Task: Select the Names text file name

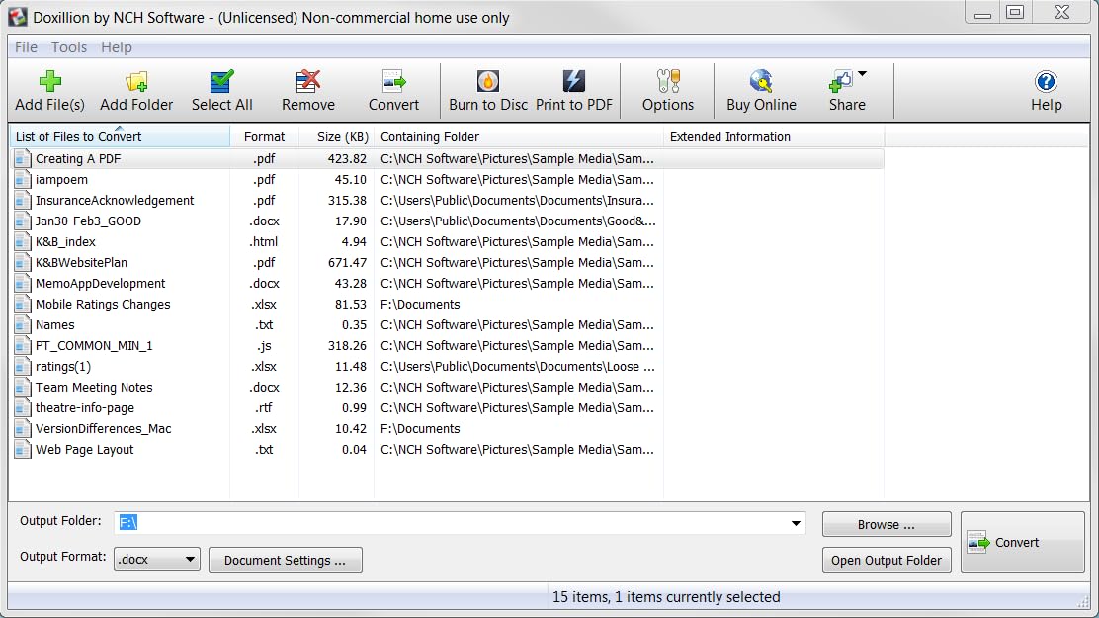Action: pos(54,324)
